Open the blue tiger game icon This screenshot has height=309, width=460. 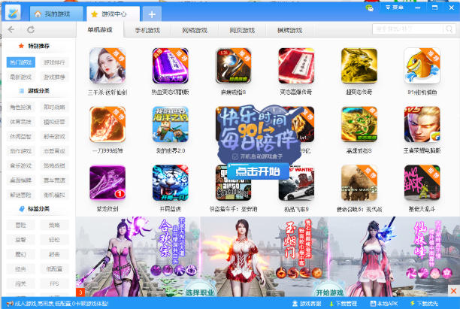click(x=171, y=183)
